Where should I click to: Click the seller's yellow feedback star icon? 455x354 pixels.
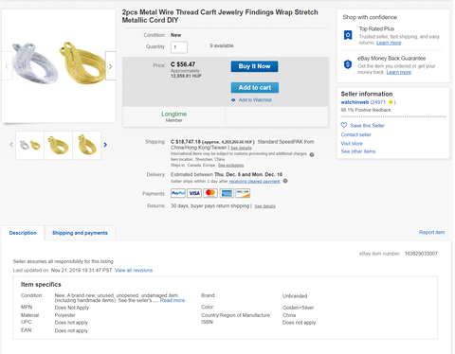coord(391,102)
